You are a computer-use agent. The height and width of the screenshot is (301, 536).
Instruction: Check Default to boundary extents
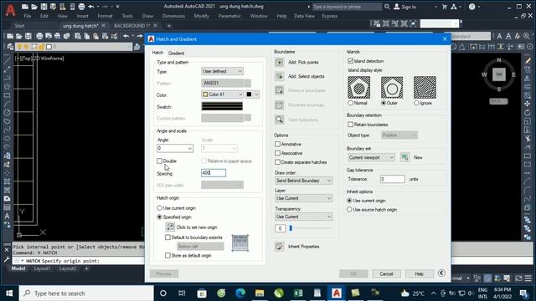pos(167,237)
